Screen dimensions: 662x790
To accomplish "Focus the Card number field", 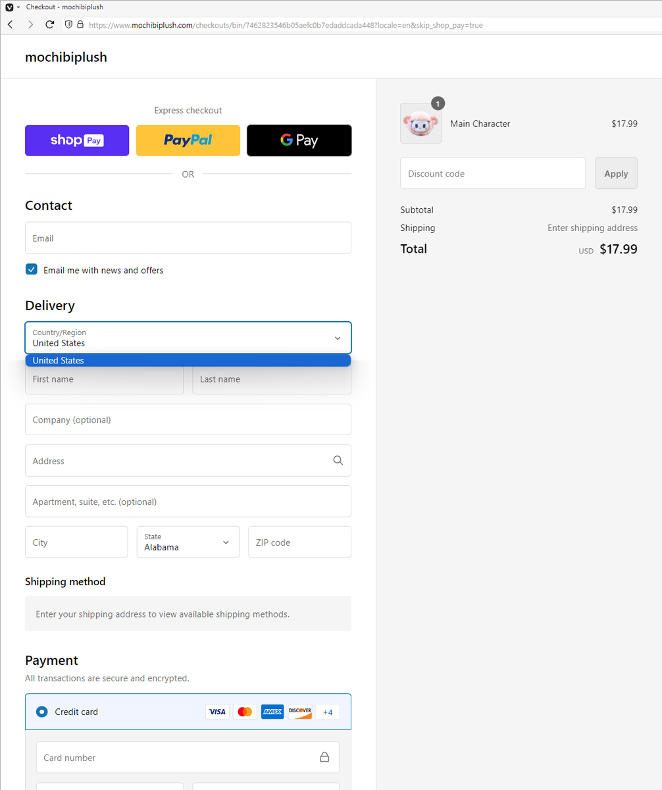I will click(188, 757).
